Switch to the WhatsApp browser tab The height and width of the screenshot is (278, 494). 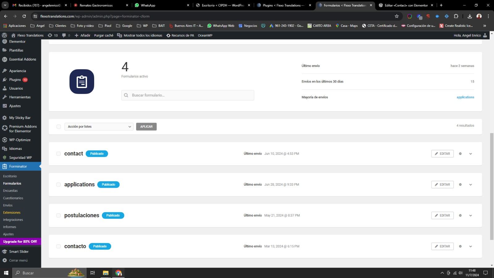tap(161, 5)
